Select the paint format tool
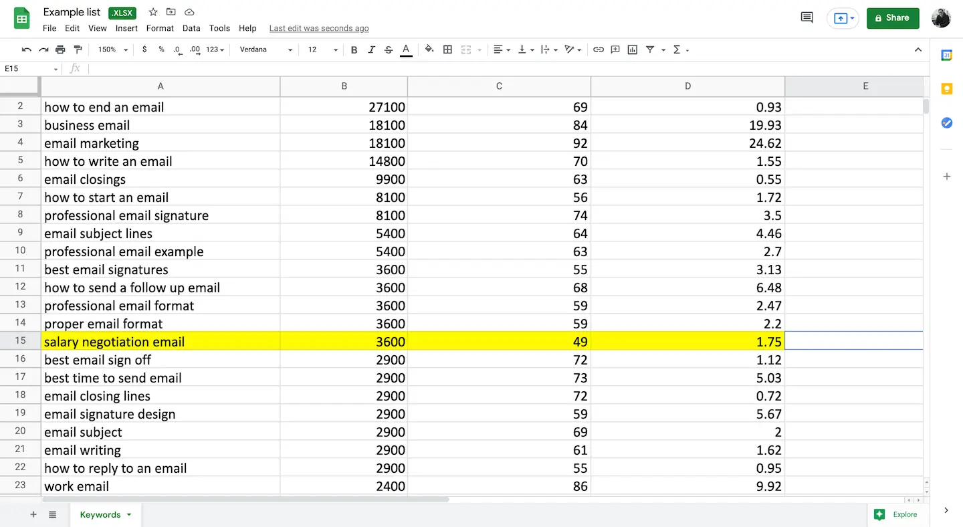Screen dimensions: 963x527 click(77, 49)
